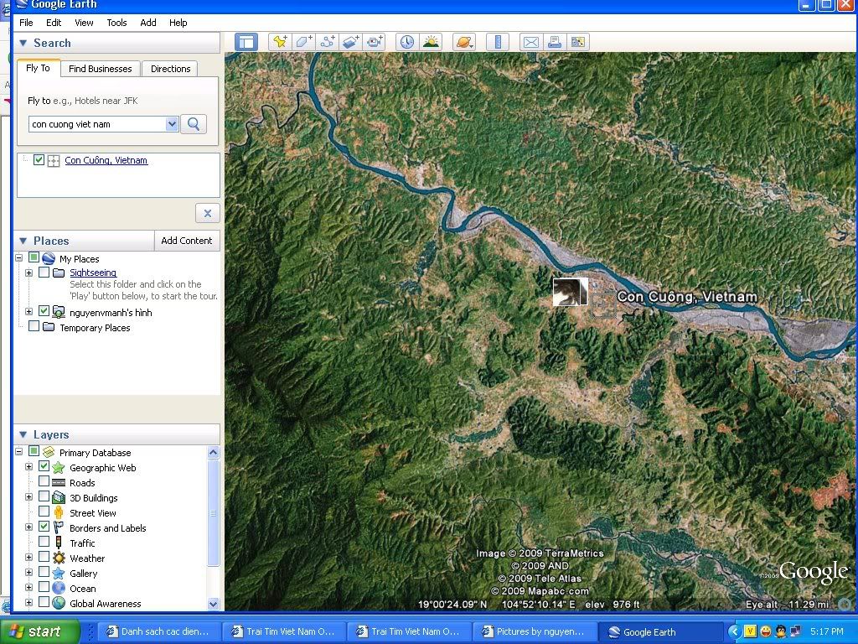Click the 3D Buildings layer icon

tap(59, 498)
